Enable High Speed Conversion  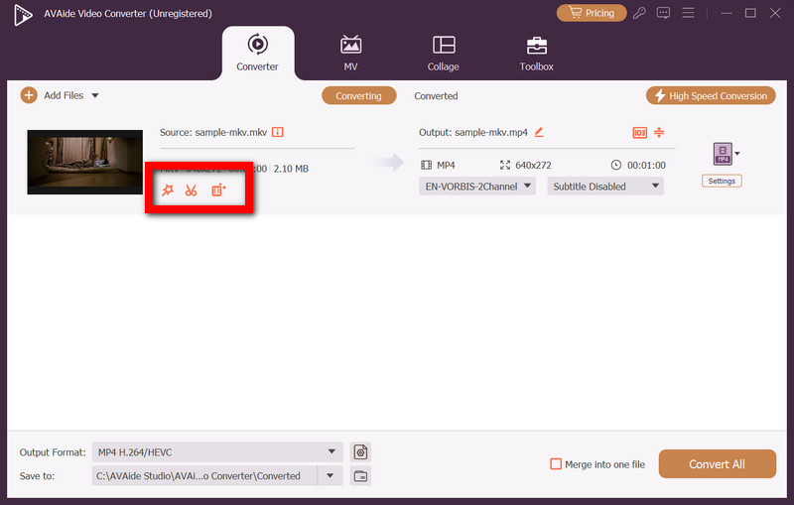[711, 95]
